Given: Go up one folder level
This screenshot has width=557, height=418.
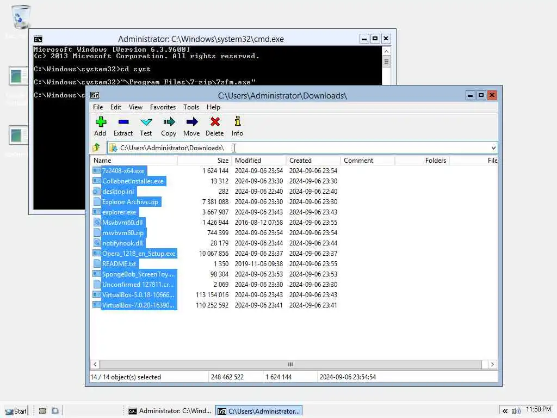Looking at the screenshot, I should (x=96, y=147).
